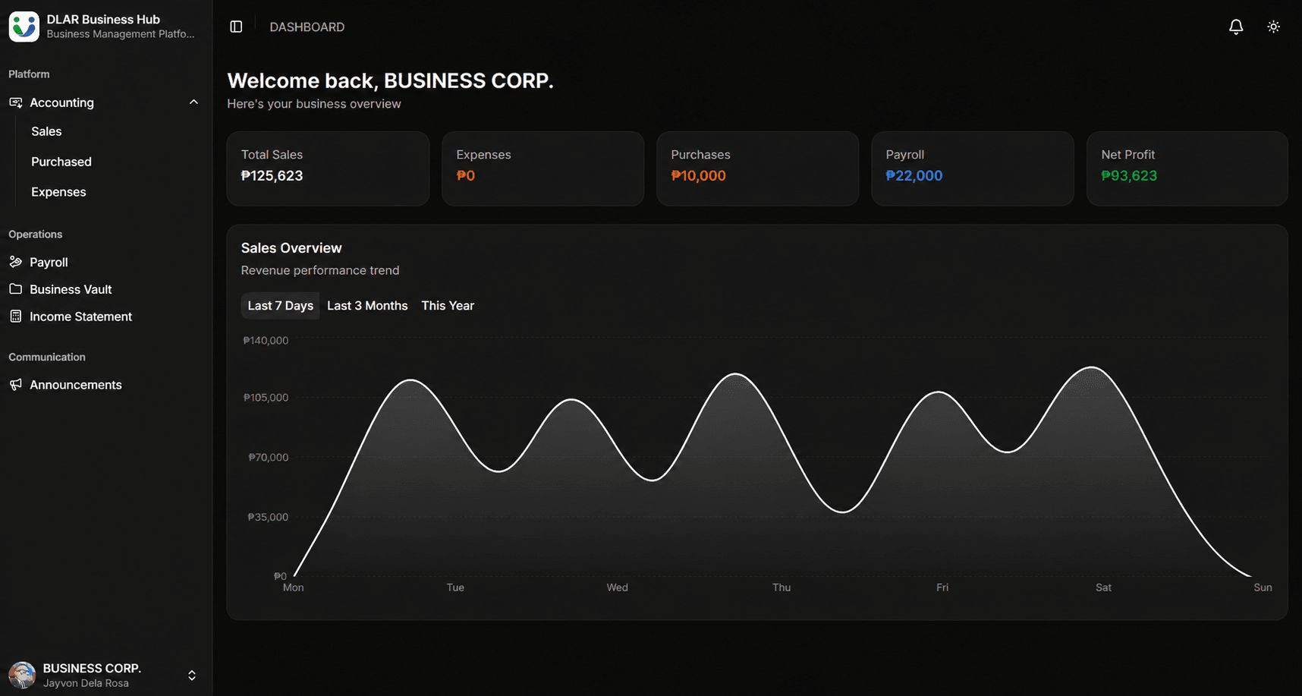Image resolution: width=1302 pixels, height=696 pixels.
Task: Open Sales under Accounting
Action: pos(46,131)
